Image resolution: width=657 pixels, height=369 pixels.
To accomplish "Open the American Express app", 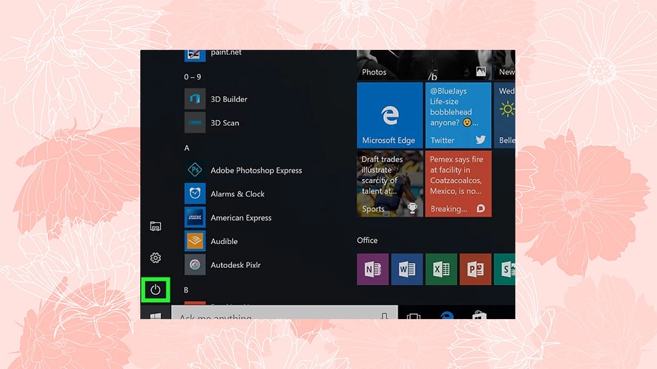I will (x=240, y=218).
